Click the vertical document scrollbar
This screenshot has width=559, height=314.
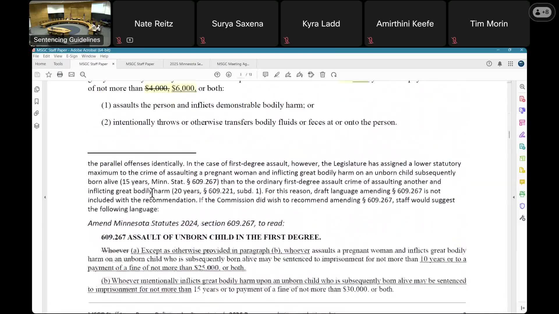click(509, 134)
